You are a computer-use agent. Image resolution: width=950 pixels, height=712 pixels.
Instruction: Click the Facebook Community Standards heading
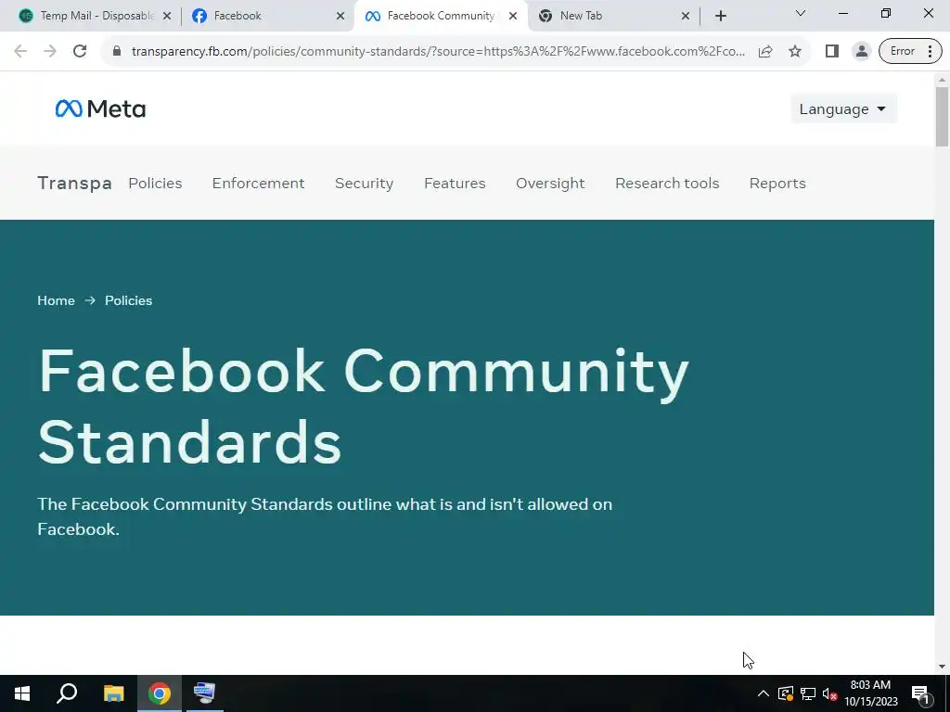tap(363, 406)
